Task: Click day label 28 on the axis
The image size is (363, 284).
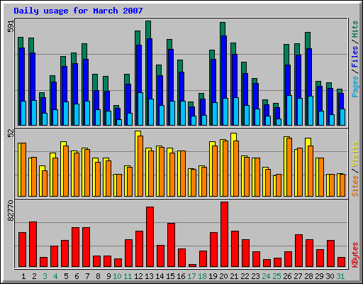Action: (308, 276)
